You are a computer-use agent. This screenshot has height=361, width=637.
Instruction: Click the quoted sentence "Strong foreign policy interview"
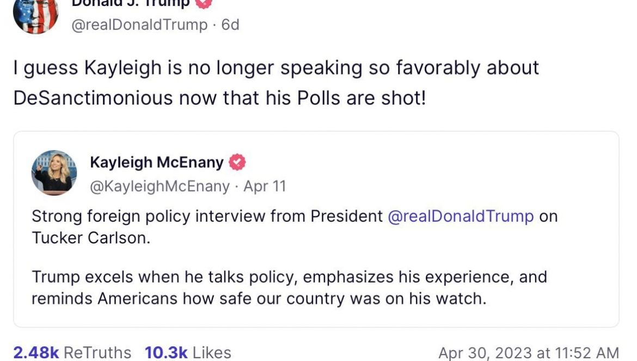coord(207,216)
